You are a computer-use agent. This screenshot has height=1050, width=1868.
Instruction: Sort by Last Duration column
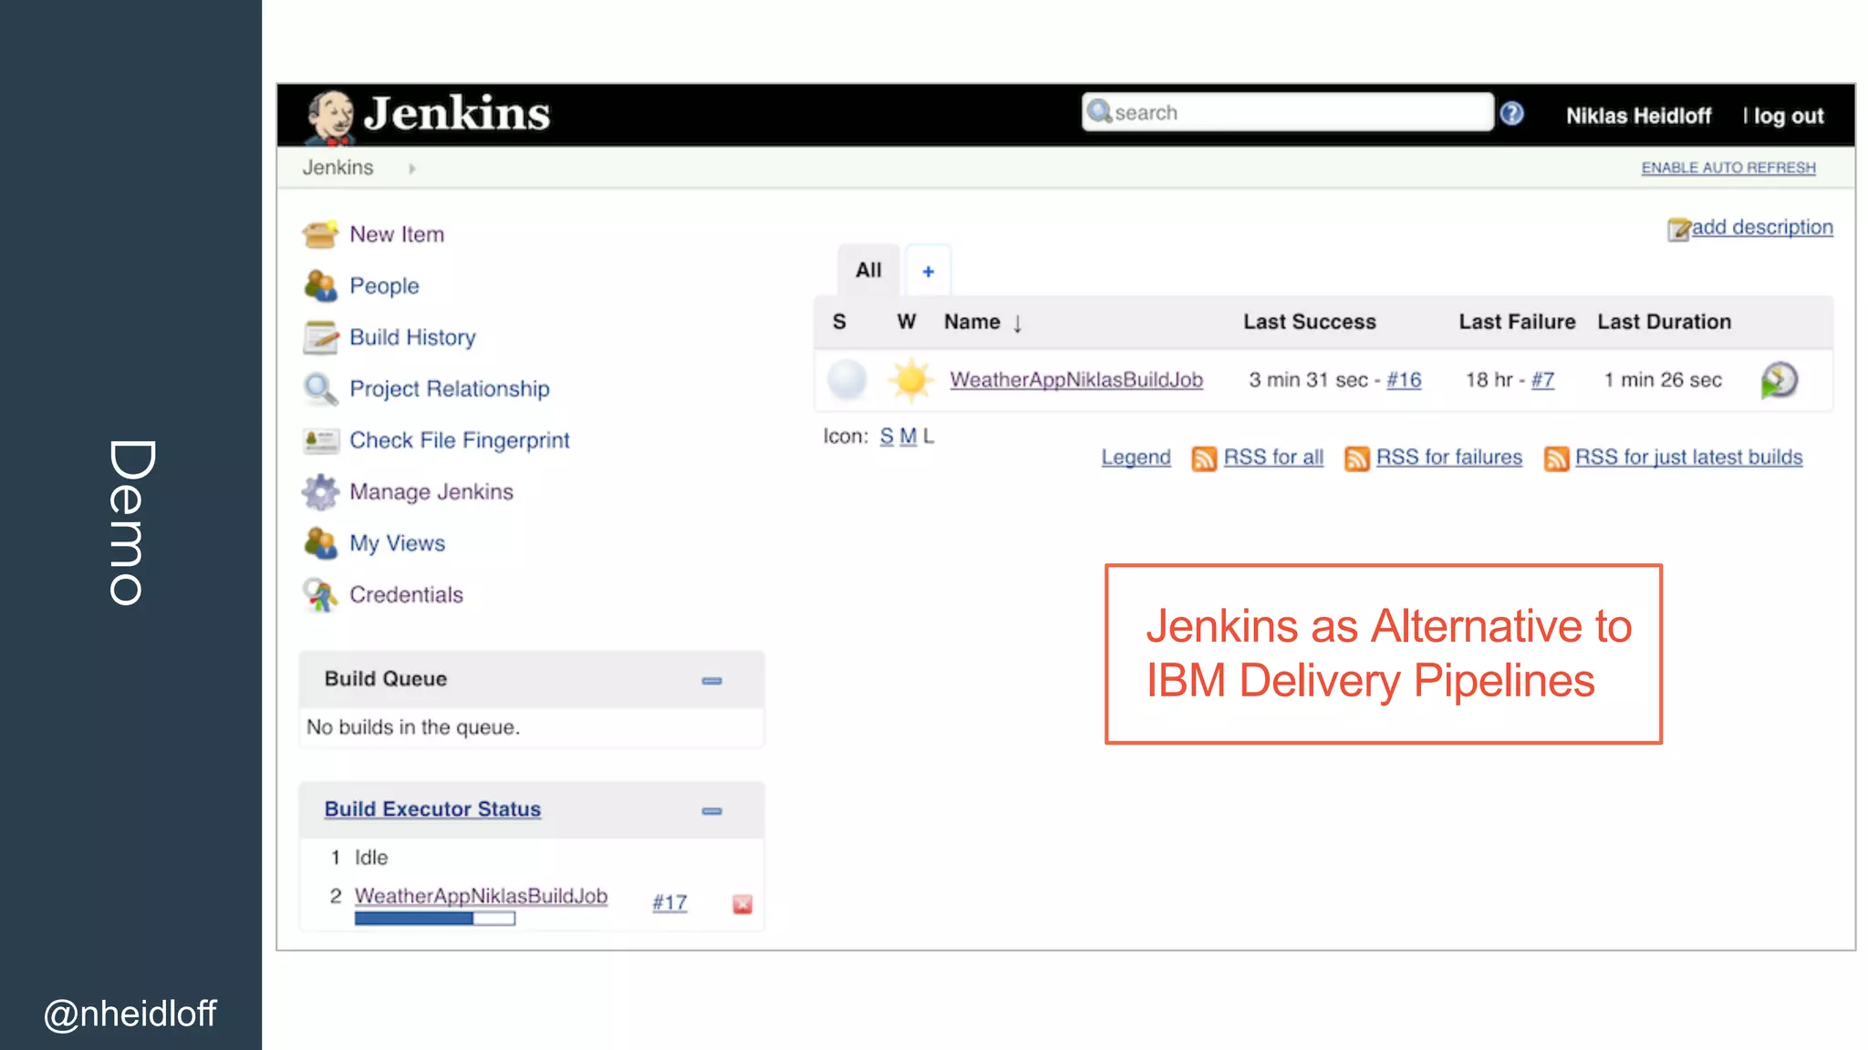click(x=1664, y=322)
